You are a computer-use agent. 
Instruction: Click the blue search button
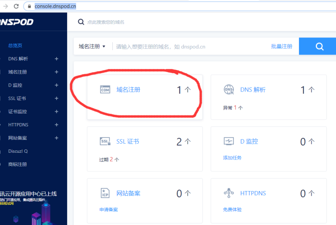(x=317, y=46)
